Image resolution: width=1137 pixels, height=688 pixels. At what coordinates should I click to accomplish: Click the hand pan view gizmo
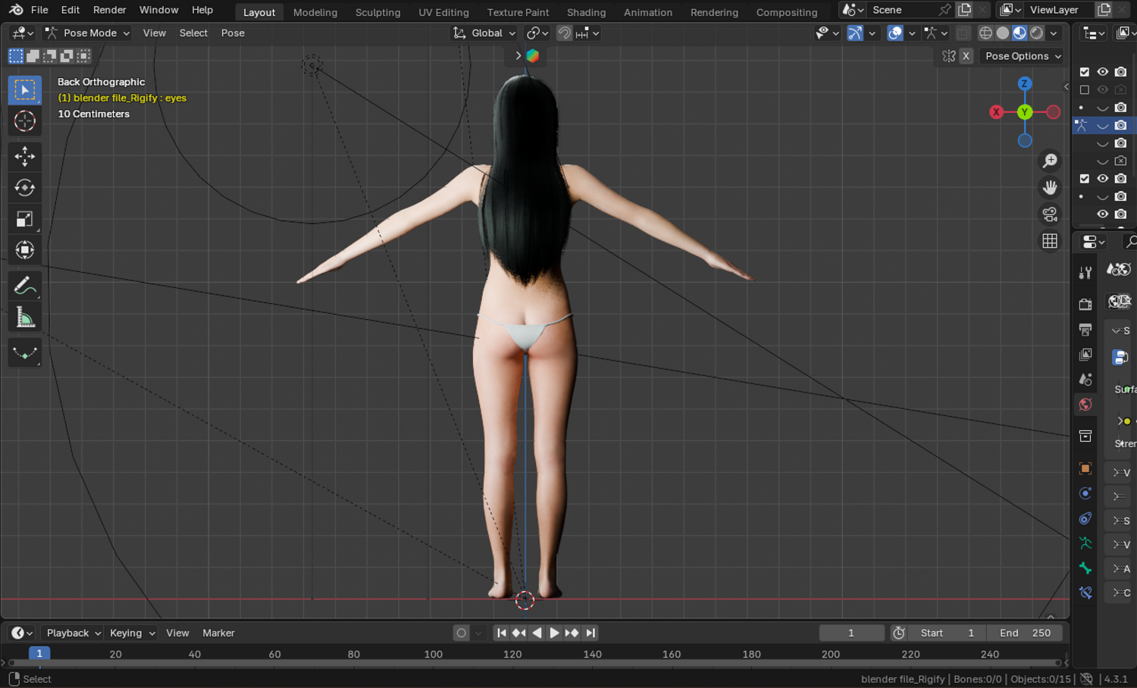pos(1050,187)
